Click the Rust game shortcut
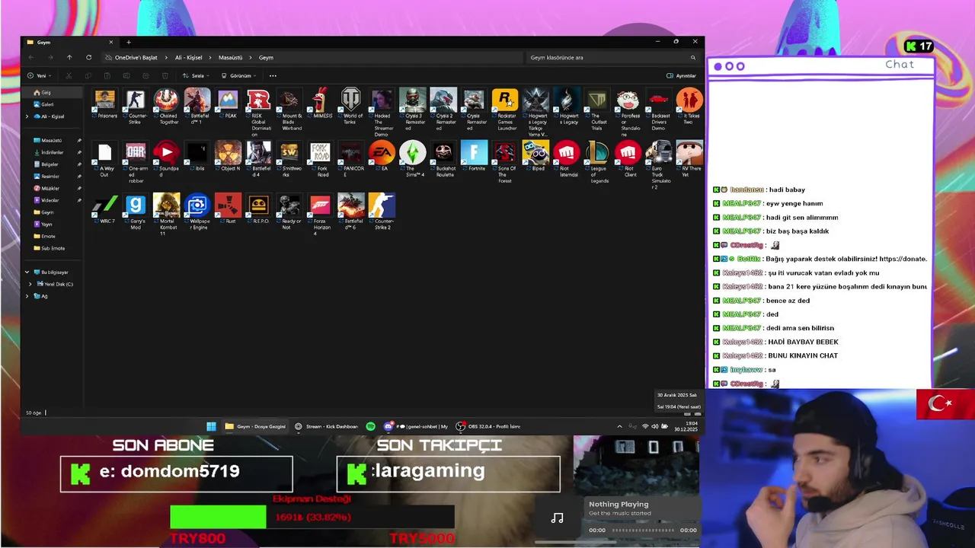Image resolution: width=975 pixels, height=548 pixels. pyautogui.click(x=228, y=209)
